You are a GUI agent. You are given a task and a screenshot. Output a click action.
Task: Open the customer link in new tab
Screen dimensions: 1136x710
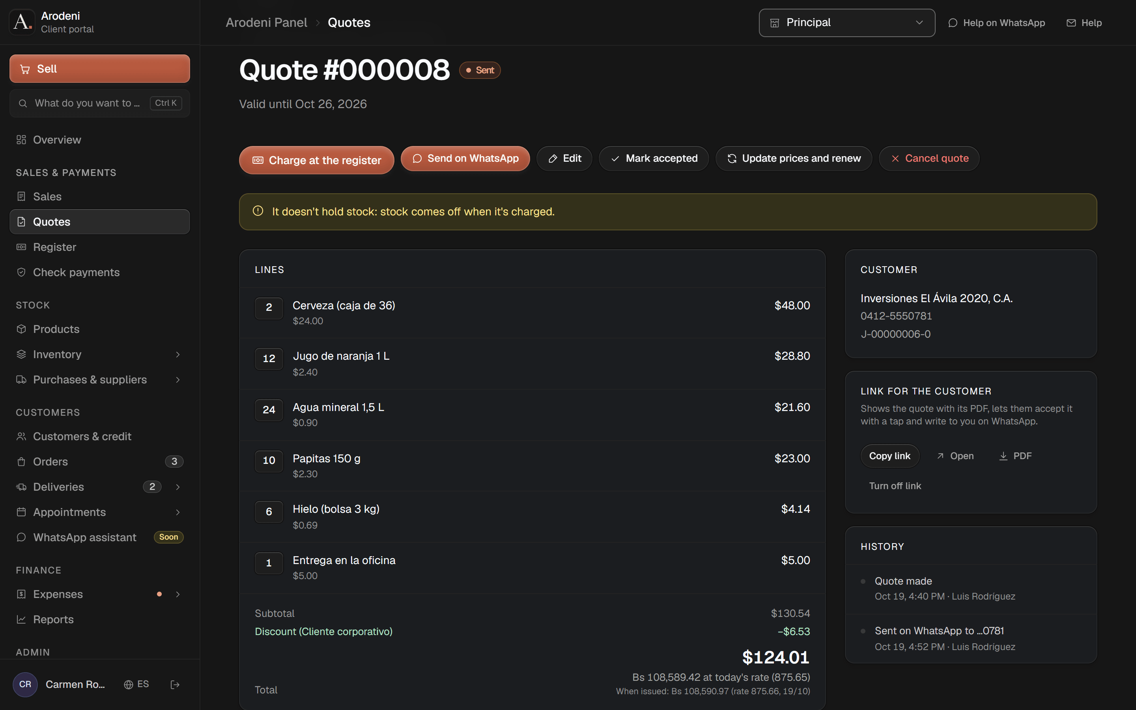(x=955, y=456)
